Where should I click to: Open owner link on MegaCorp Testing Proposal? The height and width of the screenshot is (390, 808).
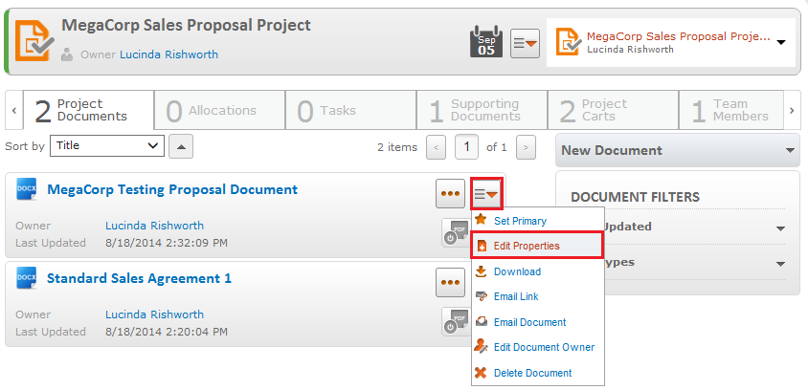point(154,226)
